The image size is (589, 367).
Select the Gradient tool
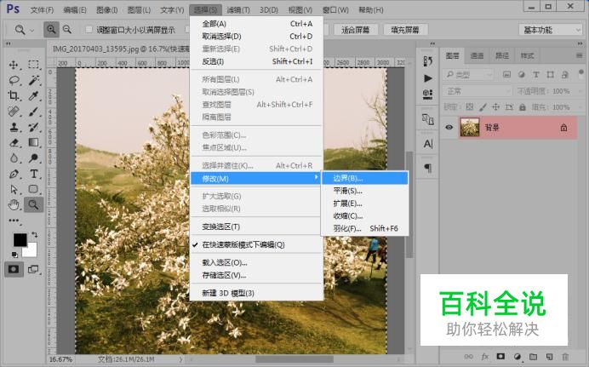(34, 143)
